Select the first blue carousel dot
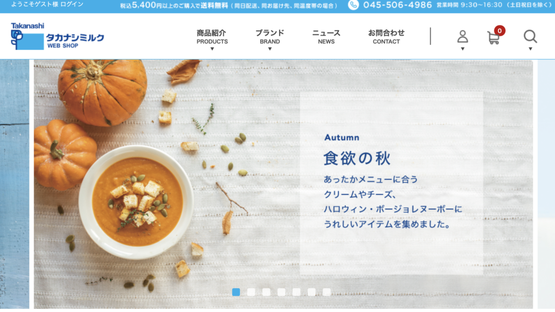 coord(236,292)
